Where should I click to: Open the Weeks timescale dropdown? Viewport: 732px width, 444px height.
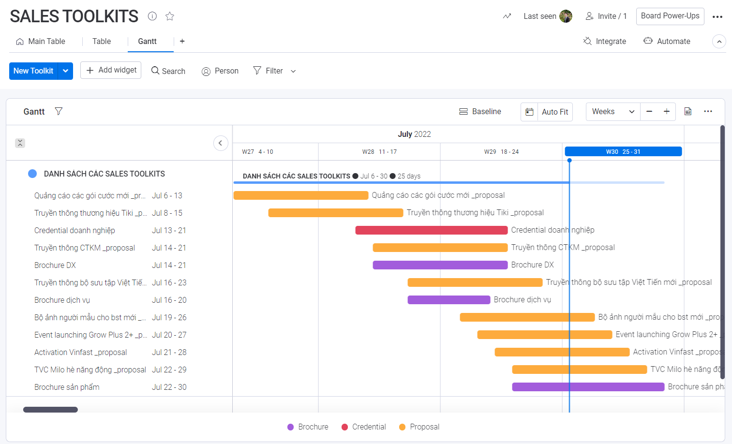(x=612, y=111)
